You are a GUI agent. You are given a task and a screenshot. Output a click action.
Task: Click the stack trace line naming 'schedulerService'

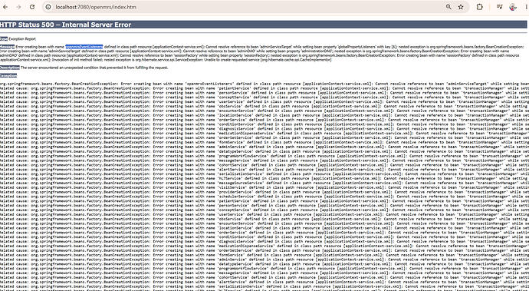coord(264,197)
